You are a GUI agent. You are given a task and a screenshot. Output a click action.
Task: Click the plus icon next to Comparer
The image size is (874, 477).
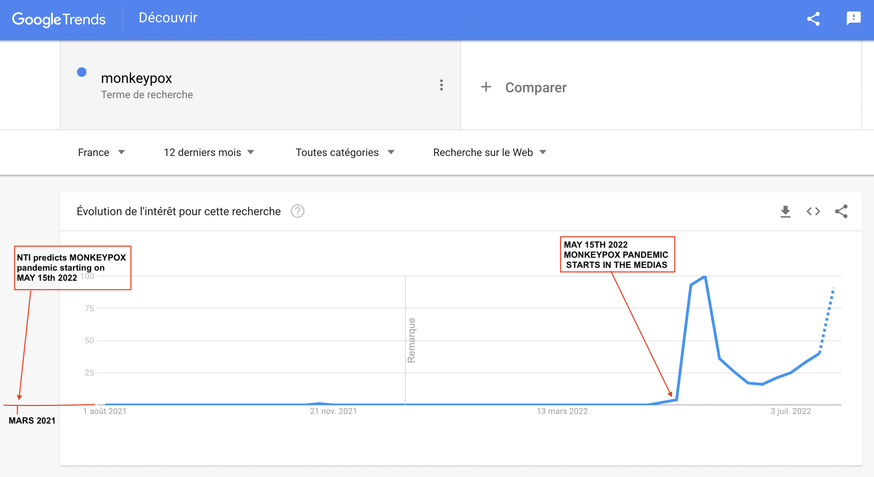(x=485, y=87)
